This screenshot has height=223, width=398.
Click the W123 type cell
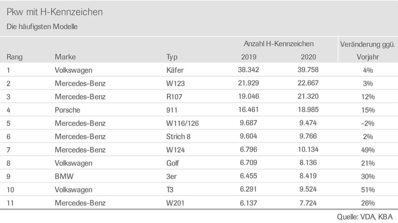(175, 84)
